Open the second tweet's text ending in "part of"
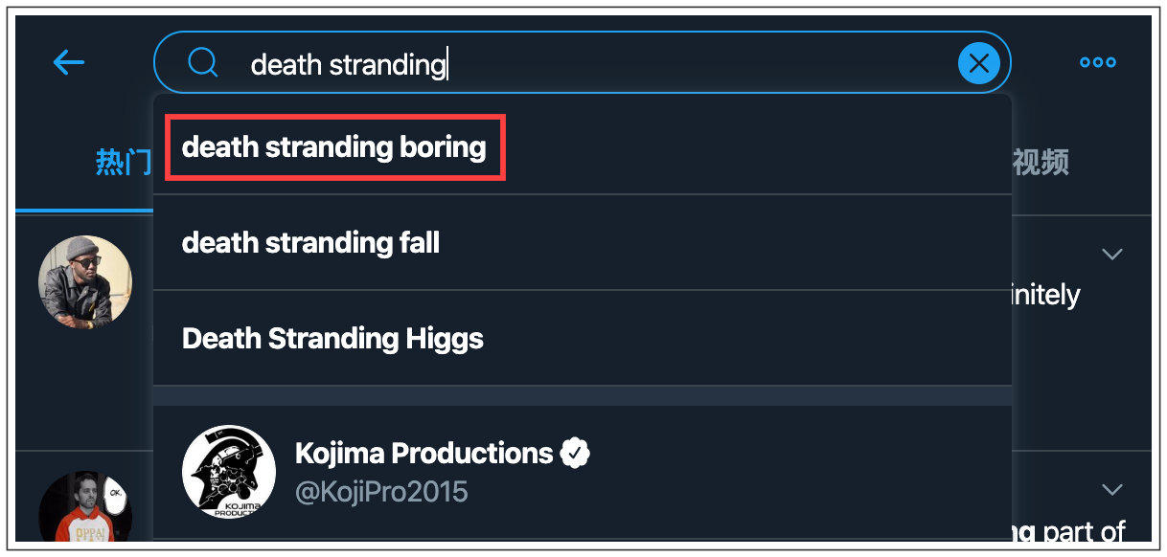Image resolution: width=1167 pixels, height=557 pixels. (1064, 530)
